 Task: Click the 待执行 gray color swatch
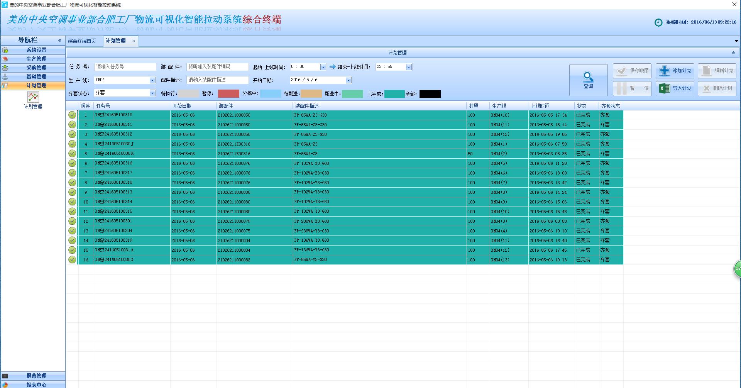188,94
